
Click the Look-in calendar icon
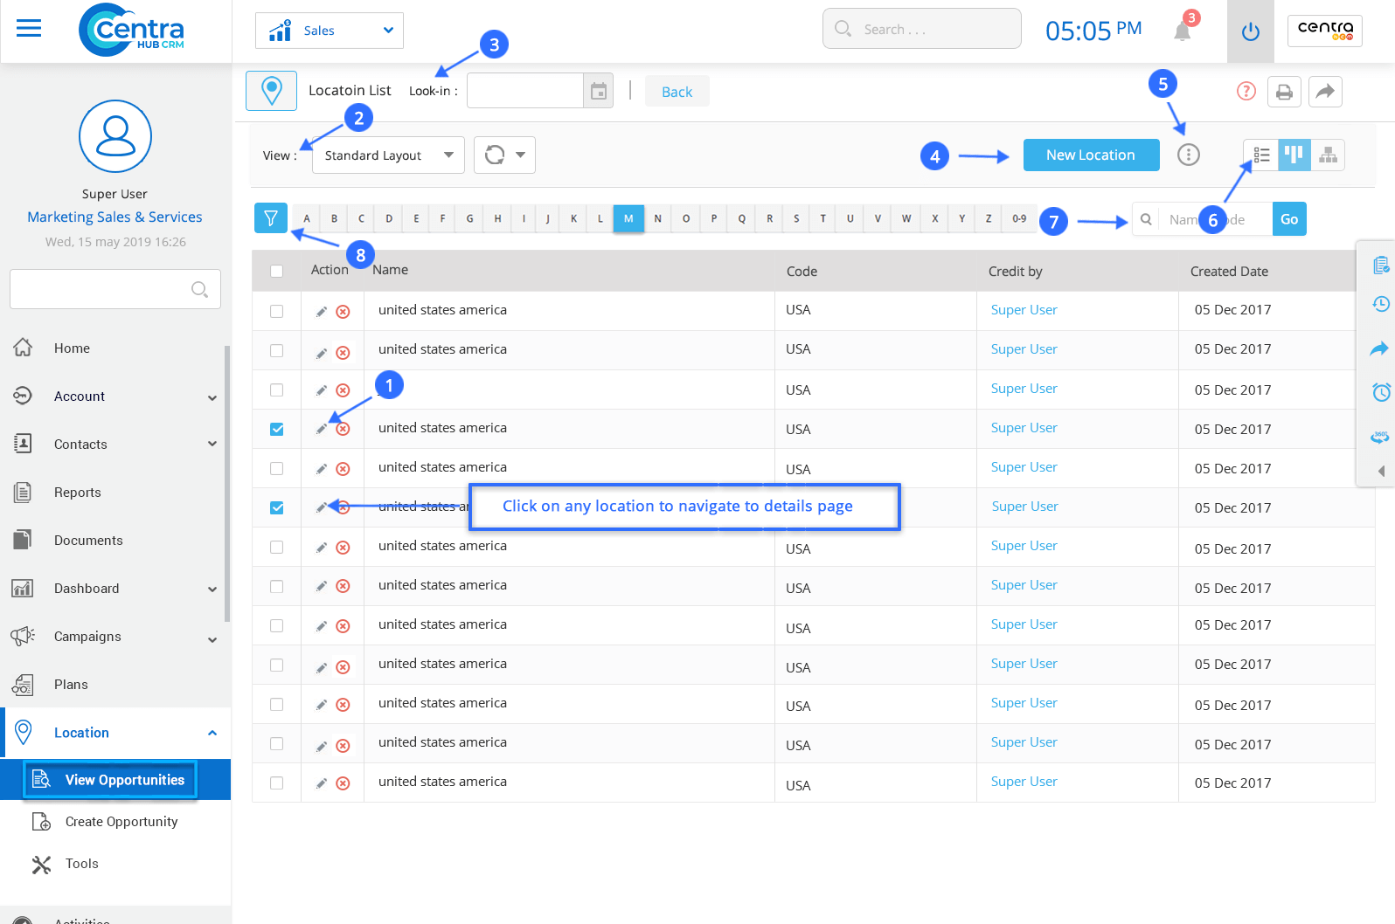click(599, 91)
